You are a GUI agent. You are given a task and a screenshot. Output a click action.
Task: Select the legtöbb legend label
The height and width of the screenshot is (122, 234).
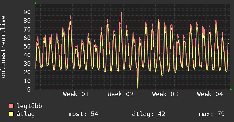point(29,106)
